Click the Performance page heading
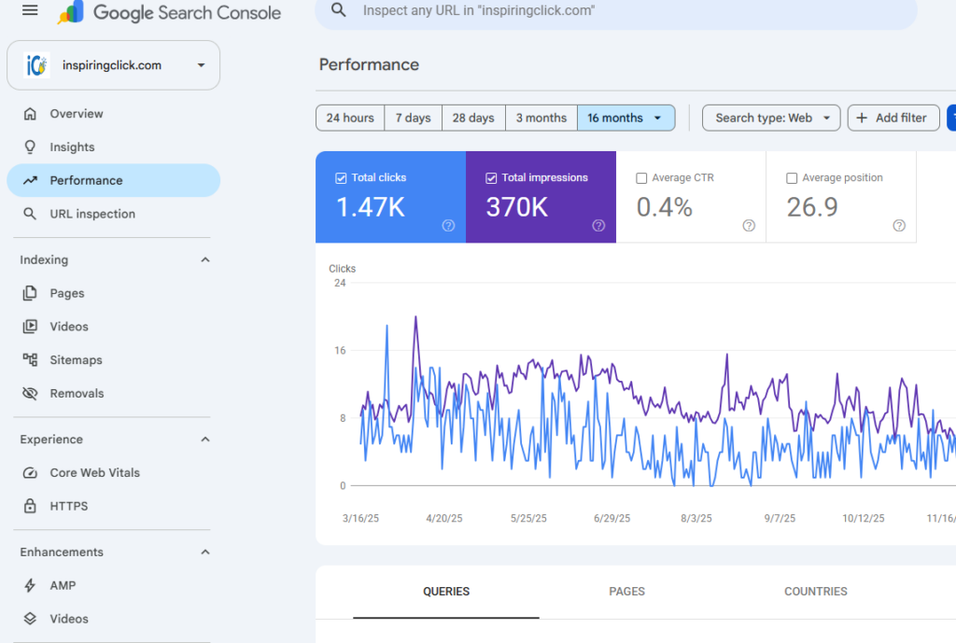Viewport: 956px width, 643px height. (369, 64)
